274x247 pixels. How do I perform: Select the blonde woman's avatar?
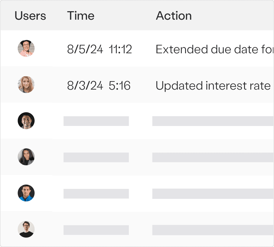click(26, 84)
